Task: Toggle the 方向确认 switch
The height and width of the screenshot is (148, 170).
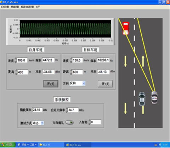Action: pyautogui.click(x=69, y=122)
